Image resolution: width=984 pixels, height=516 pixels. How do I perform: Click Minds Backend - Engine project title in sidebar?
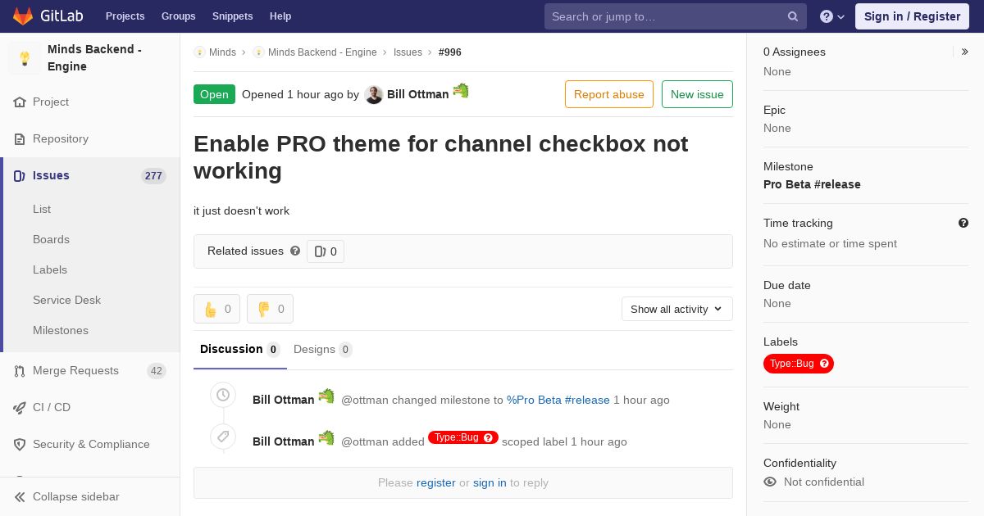coord(94,58)
